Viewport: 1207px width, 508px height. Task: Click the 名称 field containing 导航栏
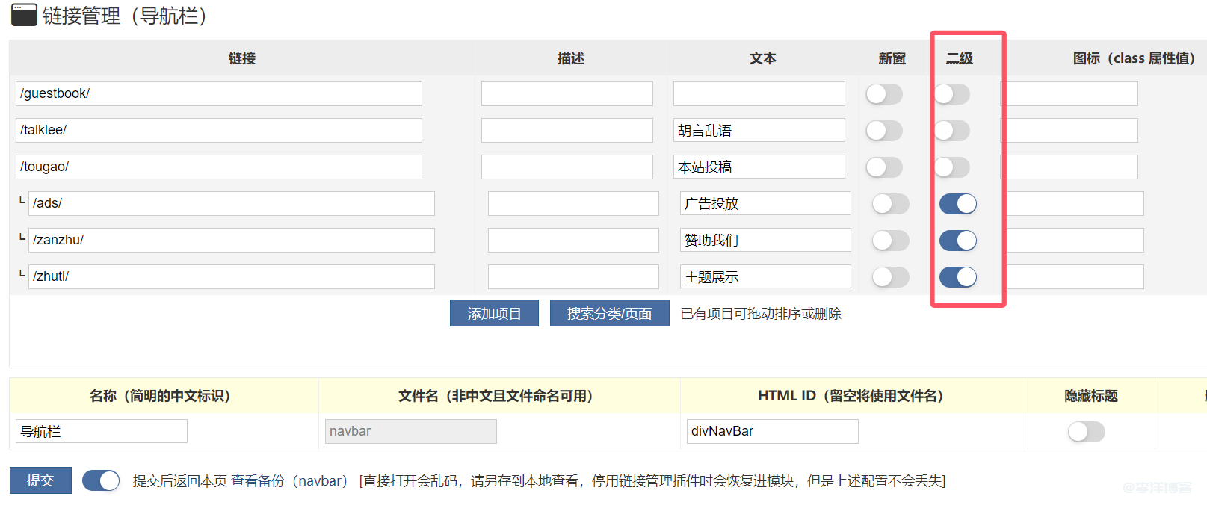click(x=101, y=432)
